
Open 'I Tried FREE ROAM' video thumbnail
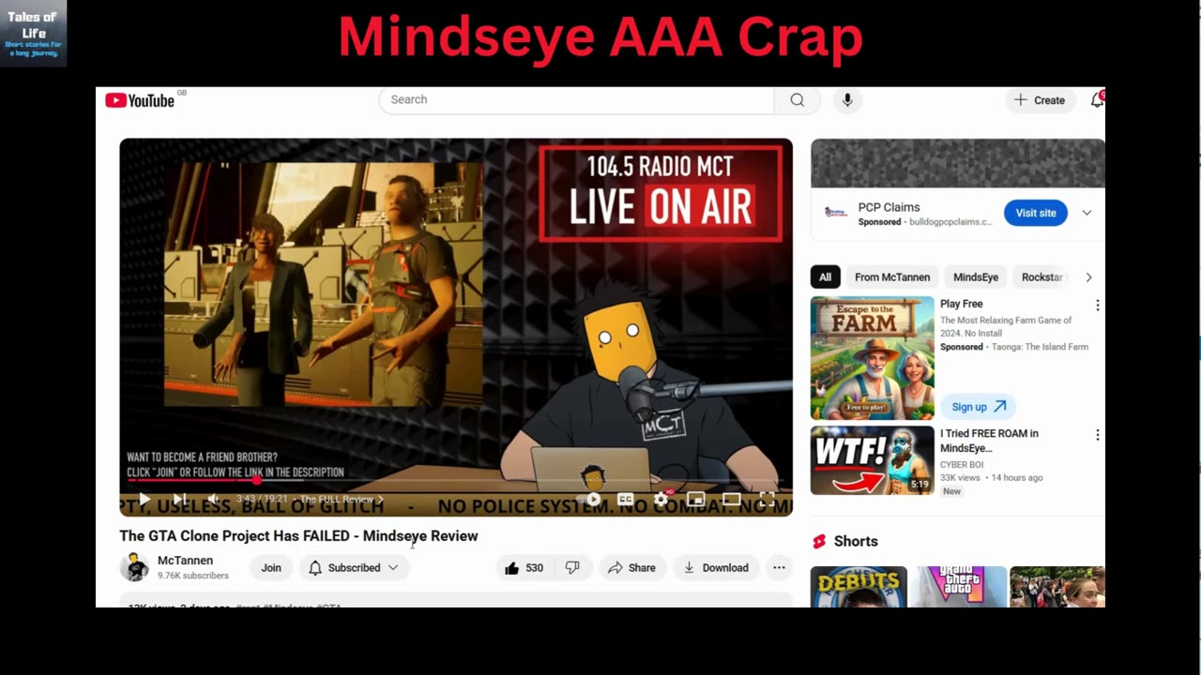coord(873,460)
